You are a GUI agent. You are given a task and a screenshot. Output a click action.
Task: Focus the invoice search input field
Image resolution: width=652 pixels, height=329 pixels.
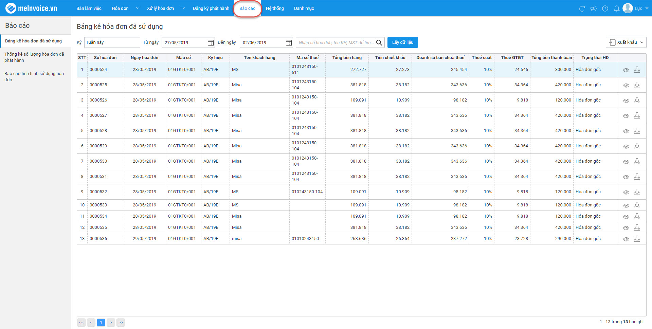tap(336, 42)
